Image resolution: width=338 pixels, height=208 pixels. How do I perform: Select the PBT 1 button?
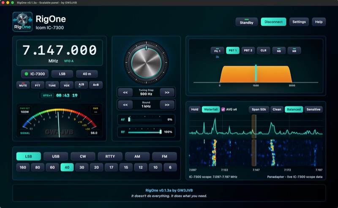pyautogui.click(x=233, y=51)
